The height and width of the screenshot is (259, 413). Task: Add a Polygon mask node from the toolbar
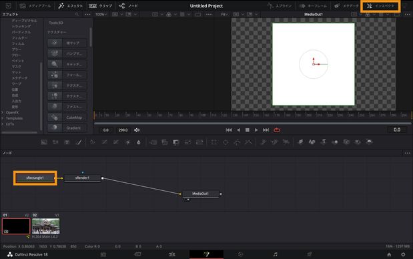tap(237, 142)
